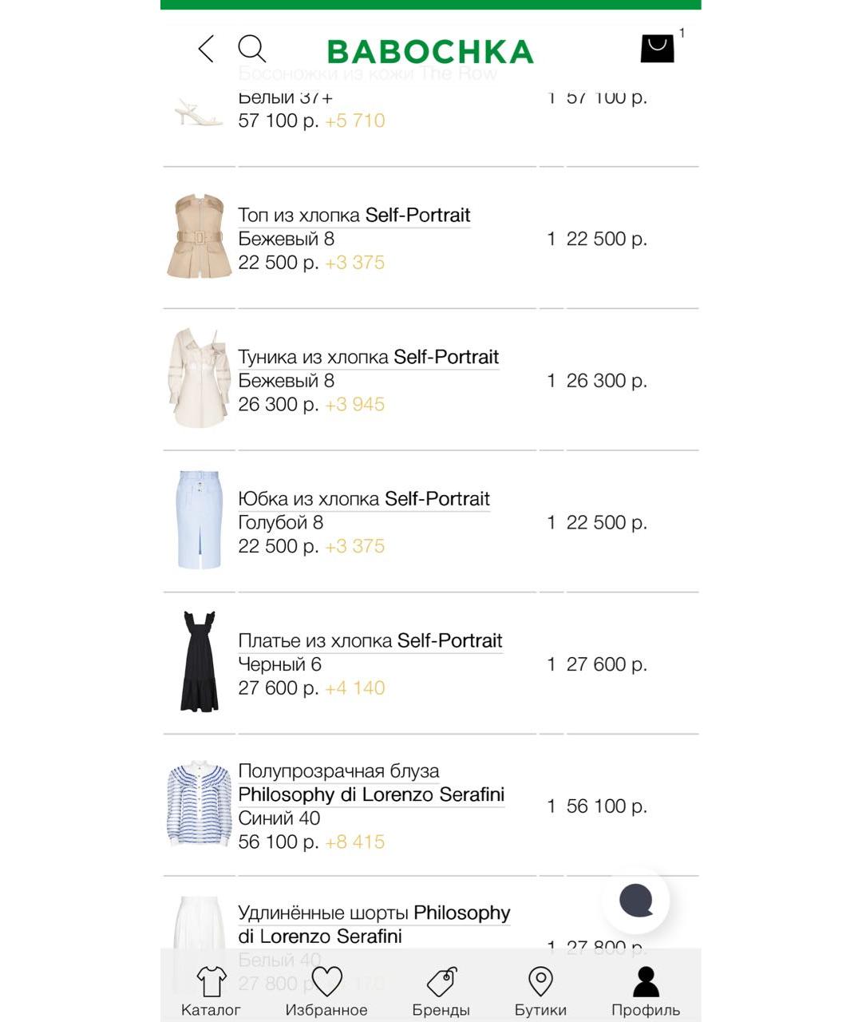862x1022 pixels.
Task: Tap the BABOCHKA logo
Action: point(430,52)
